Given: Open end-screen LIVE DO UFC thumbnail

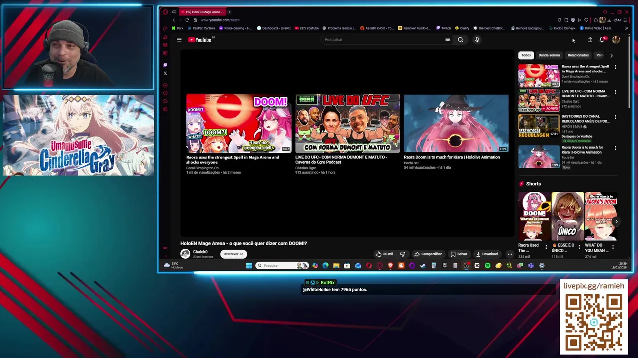Looking at the screenshot, I should 347,123.
